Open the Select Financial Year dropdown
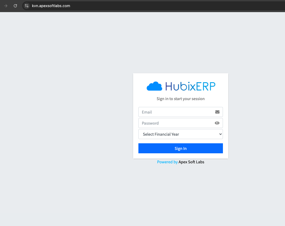 177,134
